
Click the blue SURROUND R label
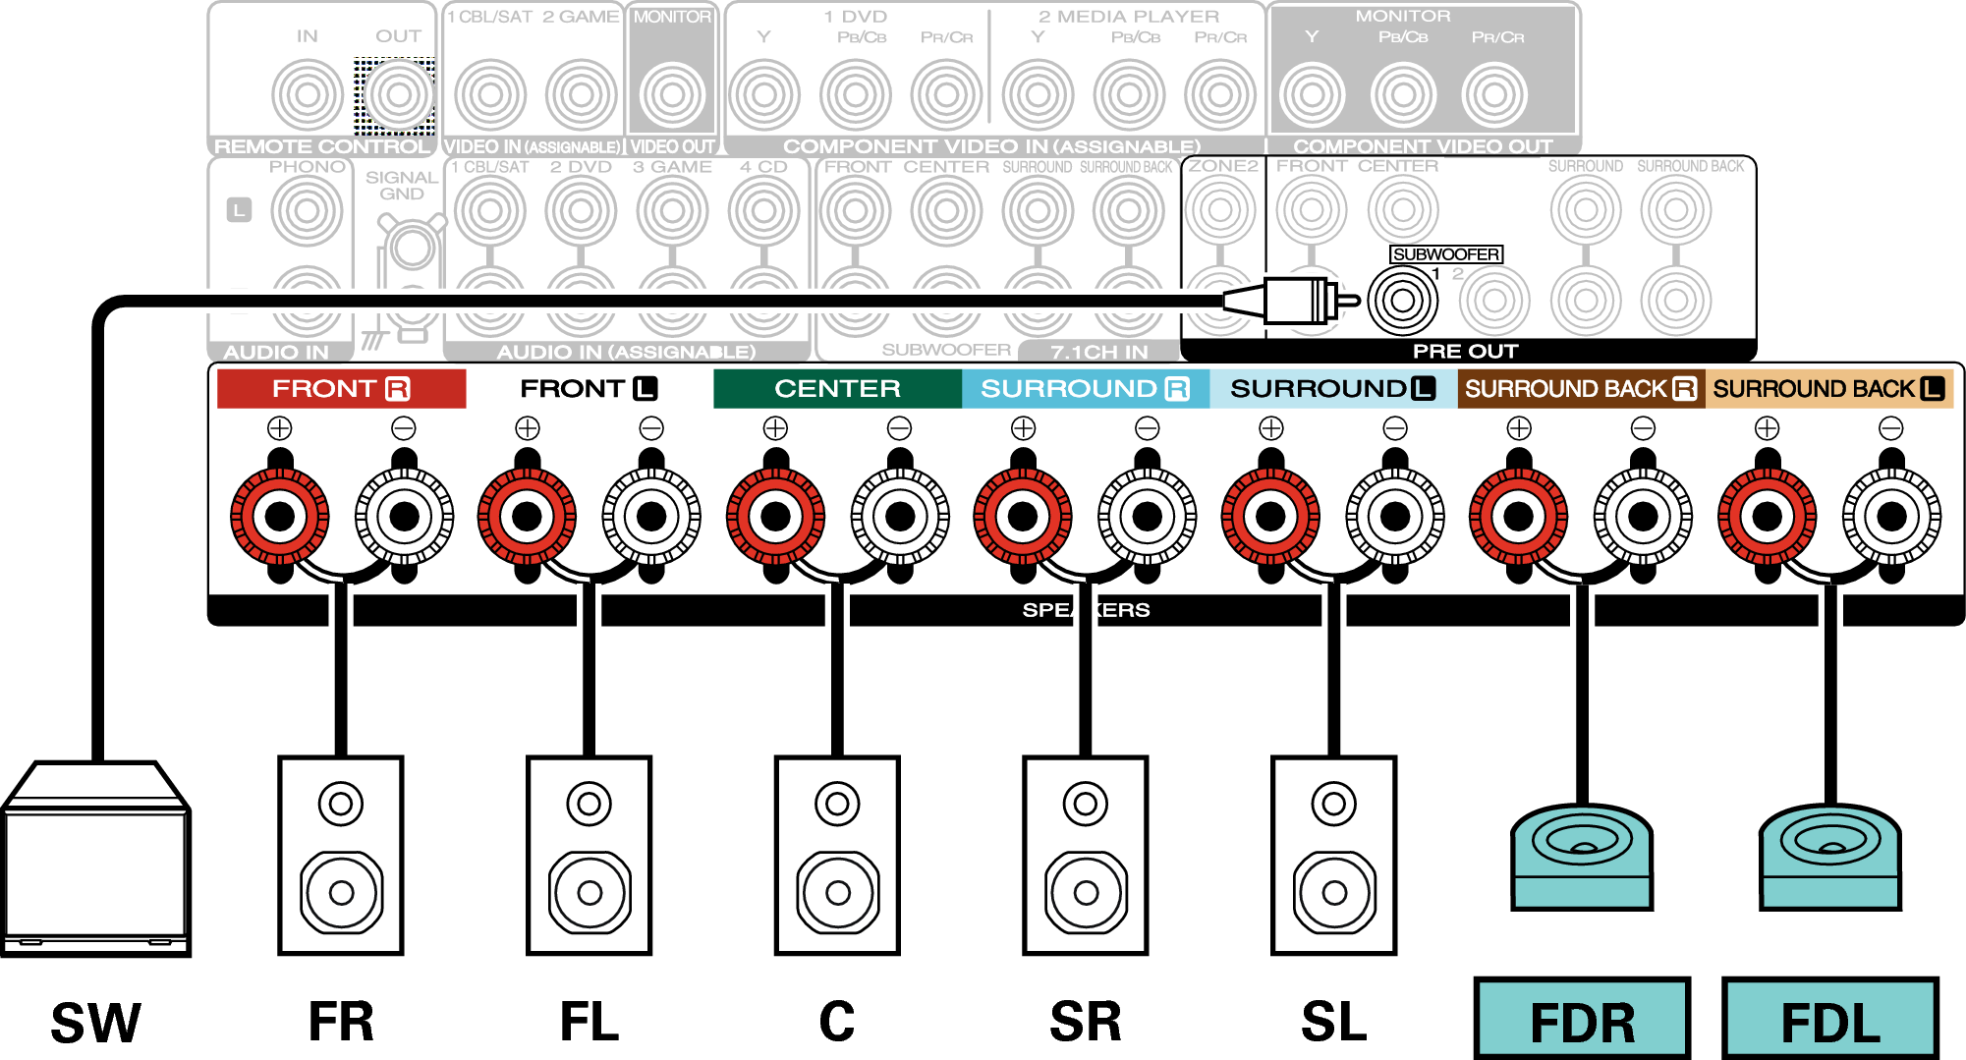click(1085, 389)
